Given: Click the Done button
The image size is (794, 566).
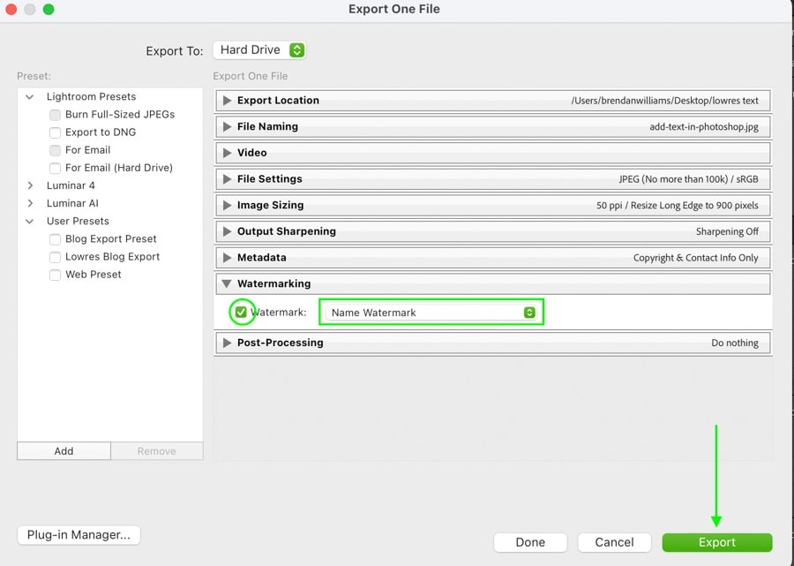Looking at the screenshot, I should pyautogui.click(x=530, y=542).
